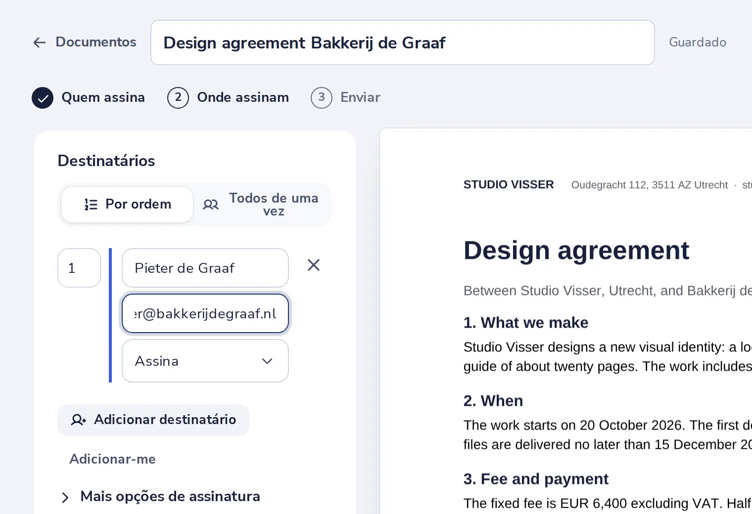The image size is (752, 514).
Task: Edit name field Pieter de Graaf
Action: pos(205,268)
